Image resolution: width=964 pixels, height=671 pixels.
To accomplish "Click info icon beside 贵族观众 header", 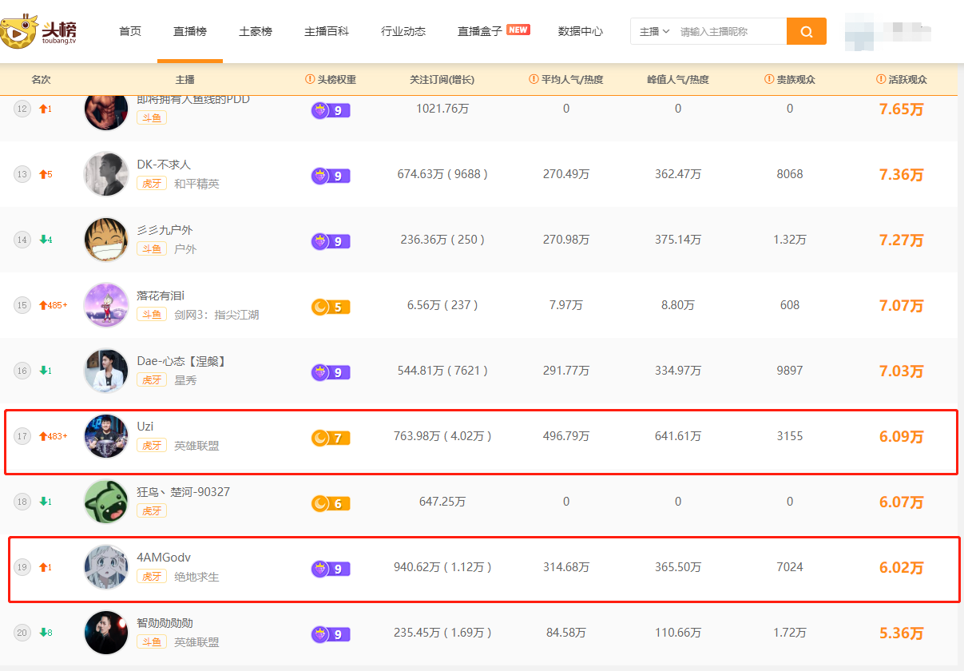I will (x=769, y=79).
